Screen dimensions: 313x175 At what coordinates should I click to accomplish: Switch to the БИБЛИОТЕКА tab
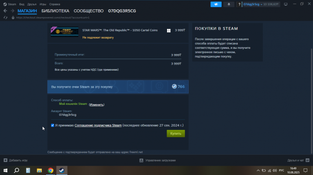coord(55,11)
